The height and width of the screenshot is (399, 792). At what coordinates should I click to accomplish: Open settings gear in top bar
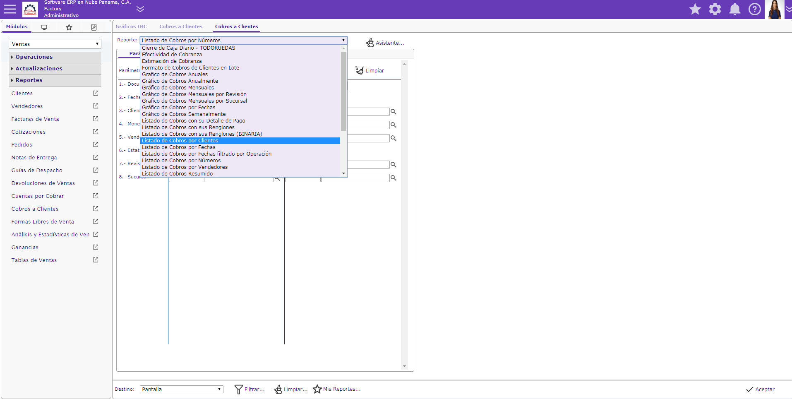[x=715, y=9]
